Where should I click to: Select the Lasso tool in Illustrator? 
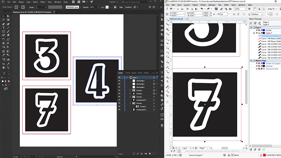coord(8,20)
